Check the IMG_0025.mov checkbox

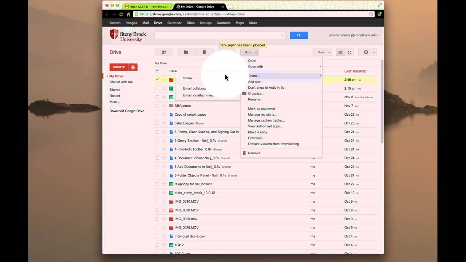(x=157, y=219)
